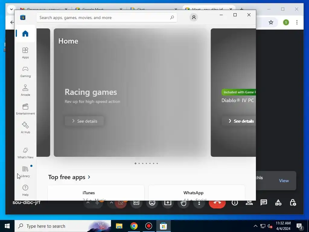
Task: Select the last carousel page dot
Action: [x=157, y=163]
